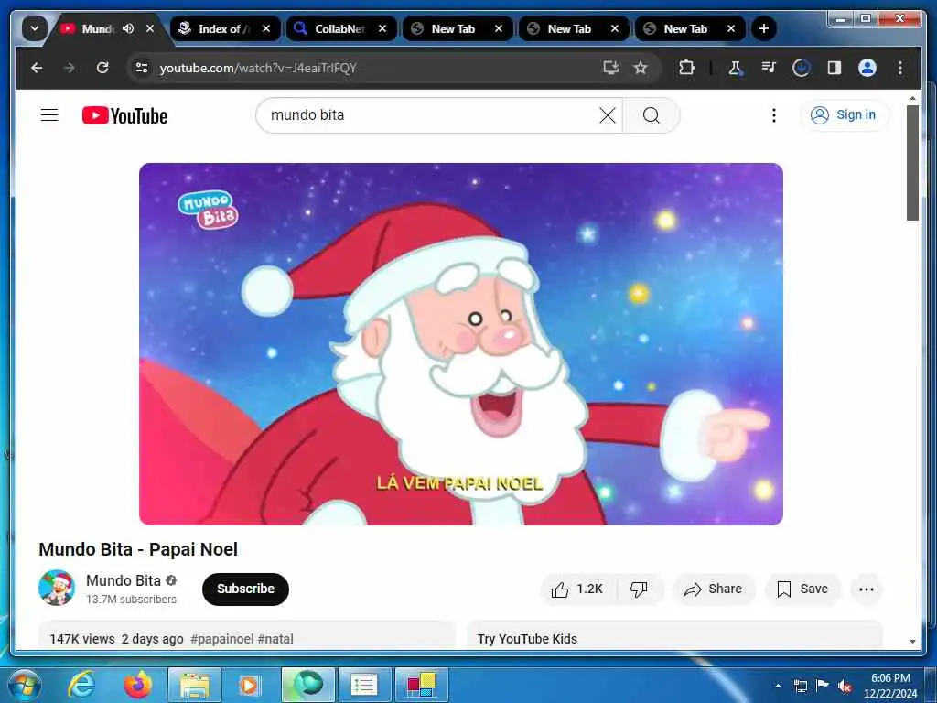Toggle the browser side panel
Image resolution: width=937 pixels, height=703 pixels.
(835, 68)
